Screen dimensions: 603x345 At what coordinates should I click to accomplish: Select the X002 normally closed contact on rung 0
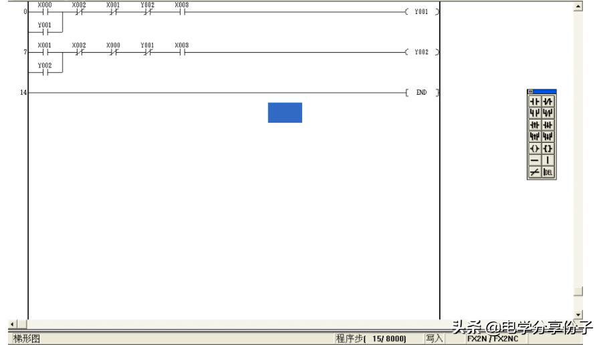coord(79,9)
